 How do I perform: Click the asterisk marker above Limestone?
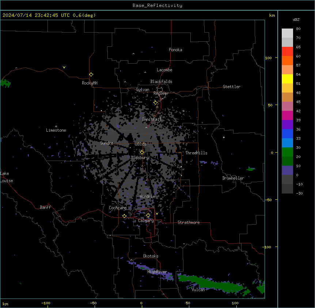click(56, 127)
